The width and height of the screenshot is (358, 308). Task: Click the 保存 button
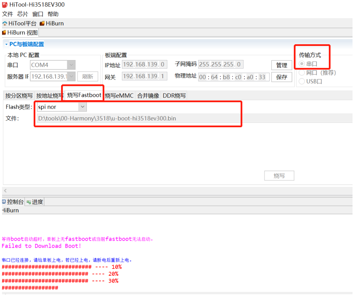(x=282, y=77)
